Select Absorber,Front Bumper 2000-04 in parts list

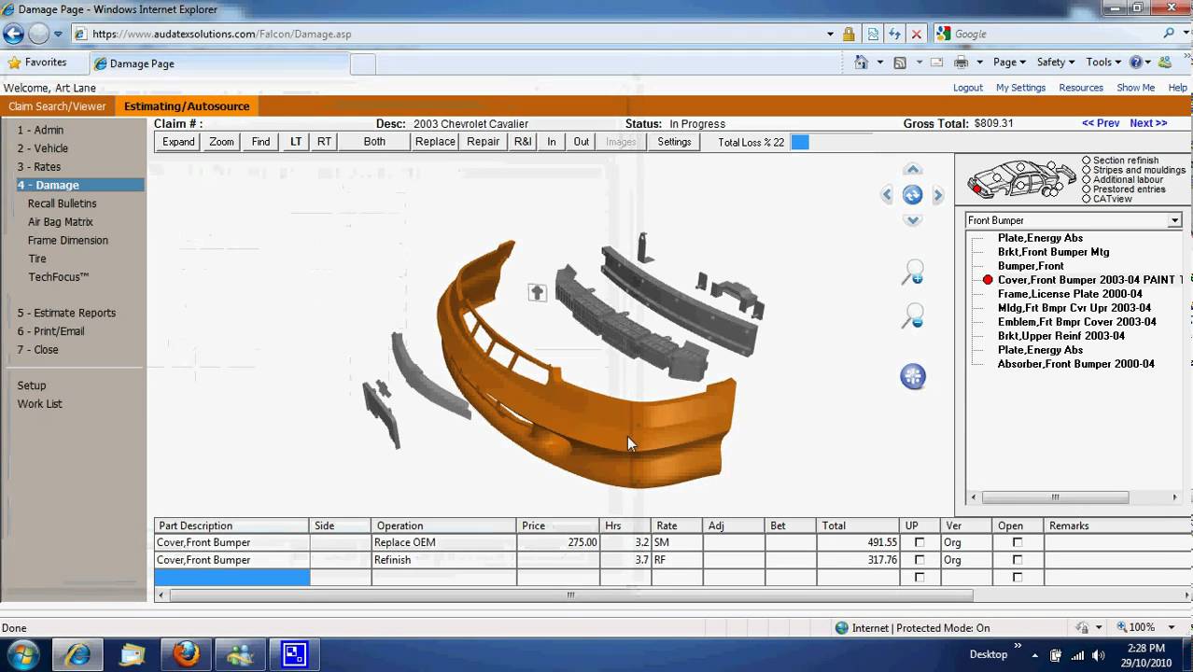[x=1075, y=364]
